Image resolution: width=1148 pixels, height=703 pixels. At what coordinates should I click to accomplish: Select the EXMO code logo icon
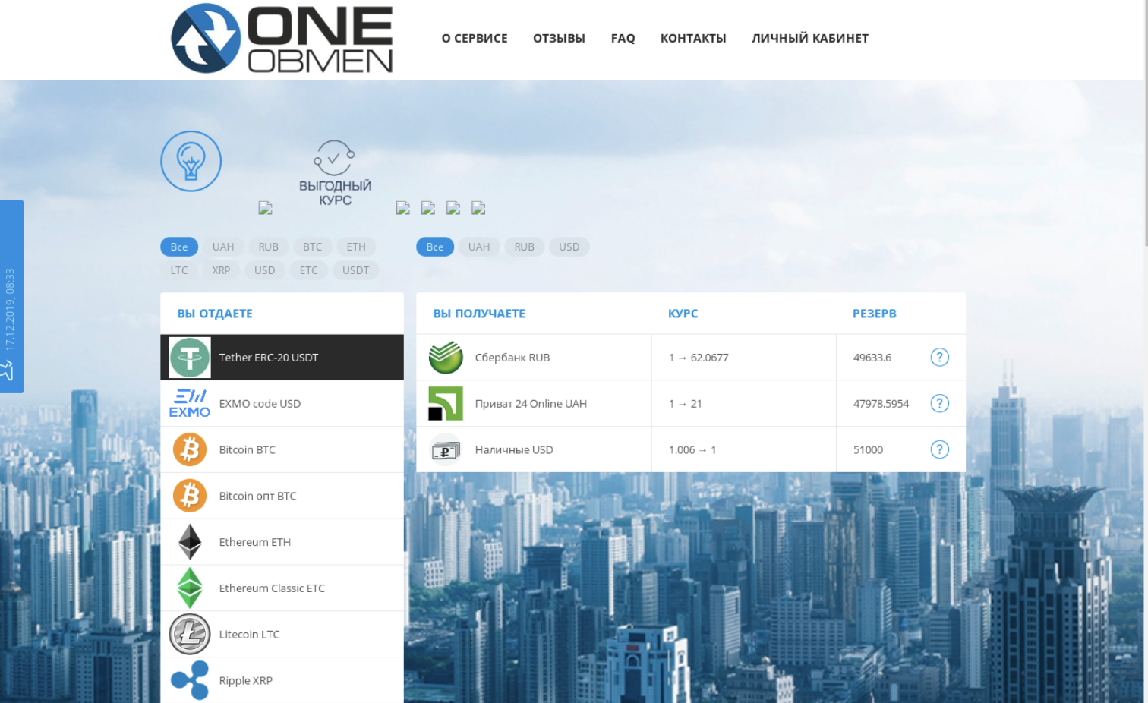click(x=189, y=403)
